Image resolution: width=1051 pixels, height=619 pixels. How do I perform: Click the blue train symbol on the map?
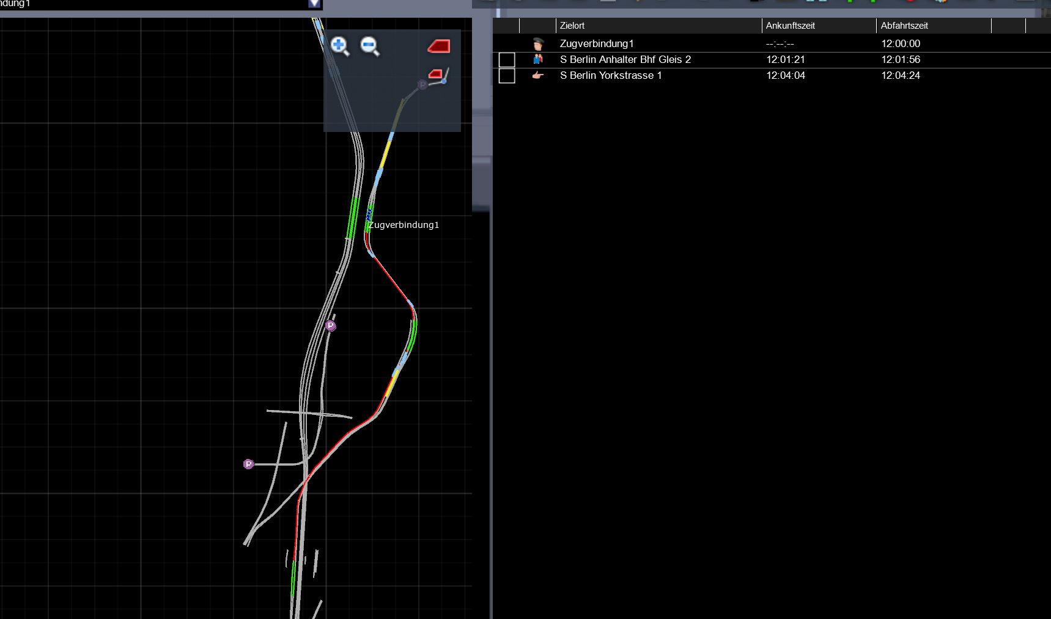pos(369,214)
